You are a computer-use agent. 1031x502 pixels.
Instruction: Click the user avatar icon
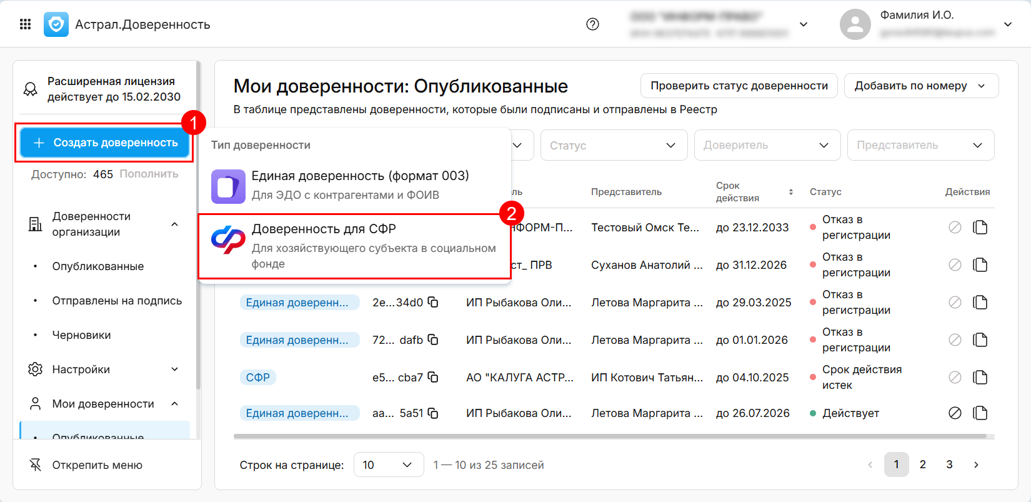855,24
